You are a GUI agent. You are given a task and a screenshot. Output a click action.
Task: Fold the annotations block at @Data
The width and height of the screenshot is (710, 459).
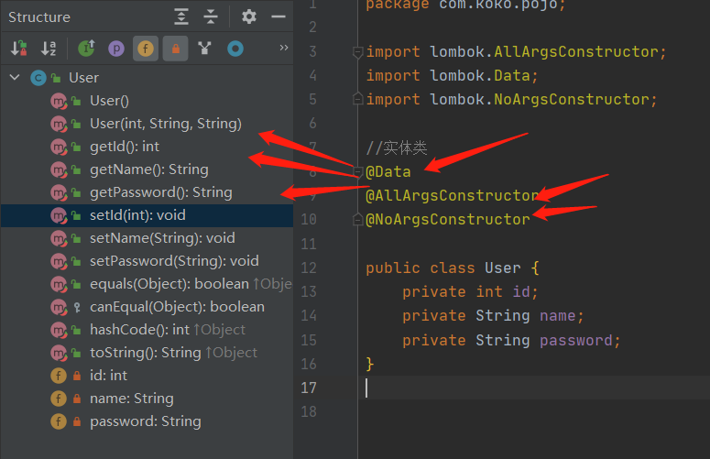pos(357,172)
